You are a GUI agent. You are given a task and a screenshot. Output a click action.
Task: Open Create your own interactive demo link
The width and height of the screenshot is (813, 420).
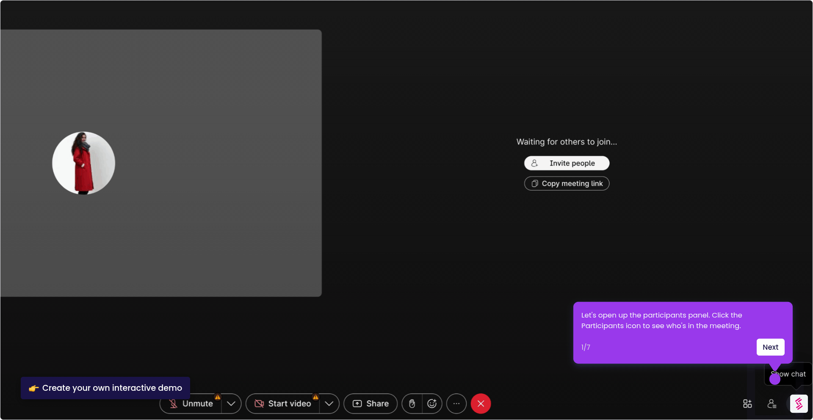click(105, 388)
